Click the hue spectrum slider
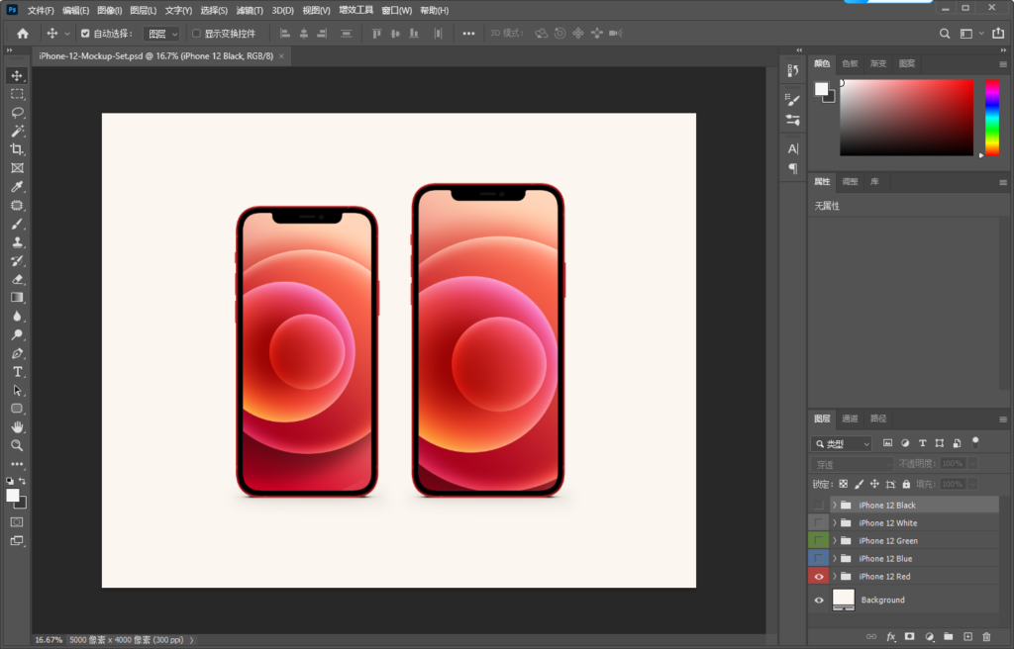 (x=992, y=118)
